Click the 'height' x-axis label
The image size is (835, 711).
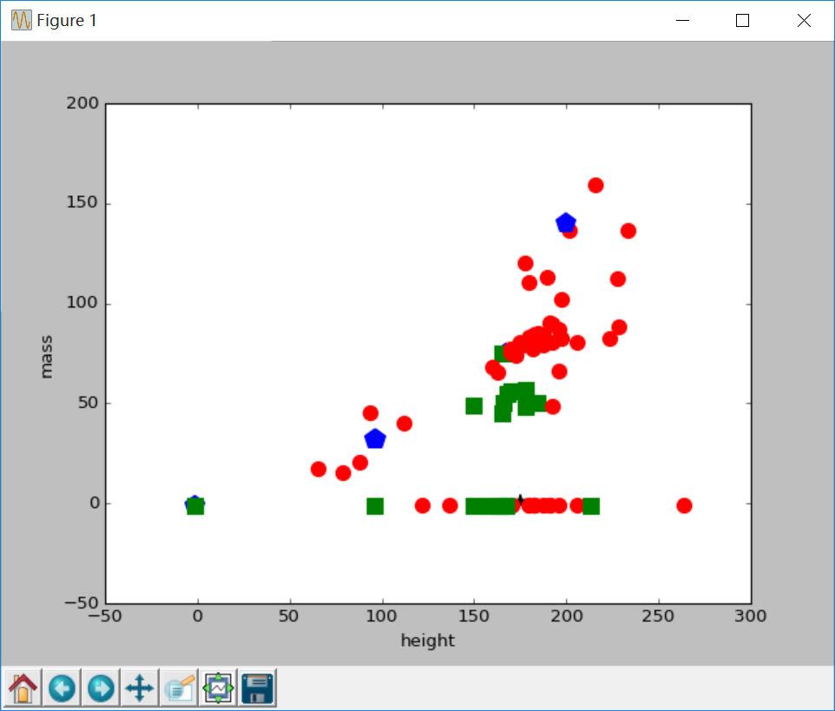tap(428, 640)
